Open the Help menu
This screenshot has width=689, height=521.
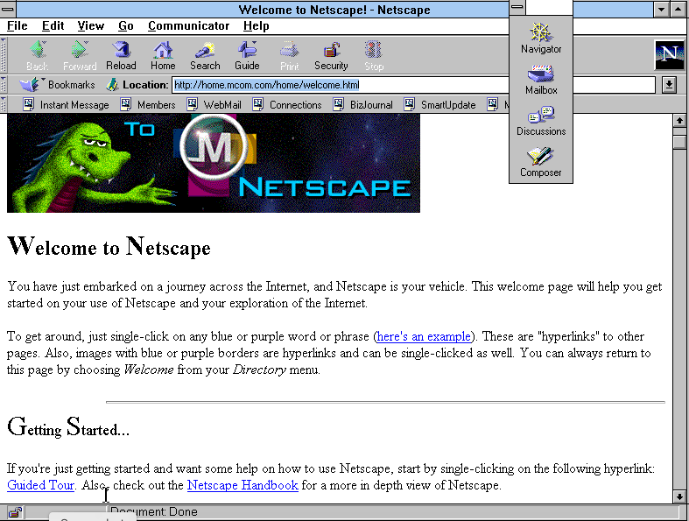257,26
